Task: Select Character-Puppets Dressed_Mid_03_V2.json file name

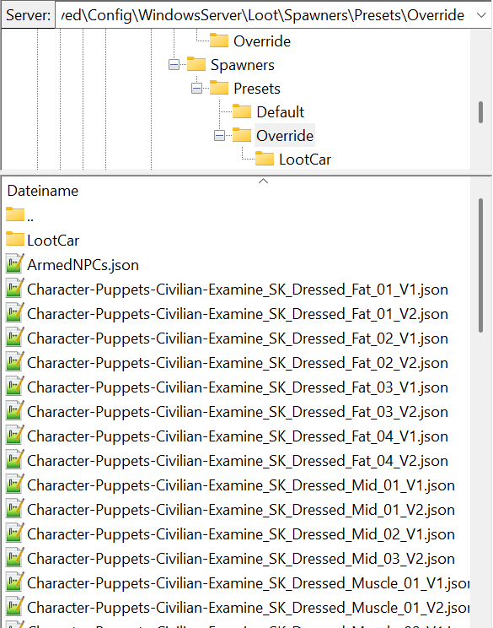Action: [x=241, y=558]
